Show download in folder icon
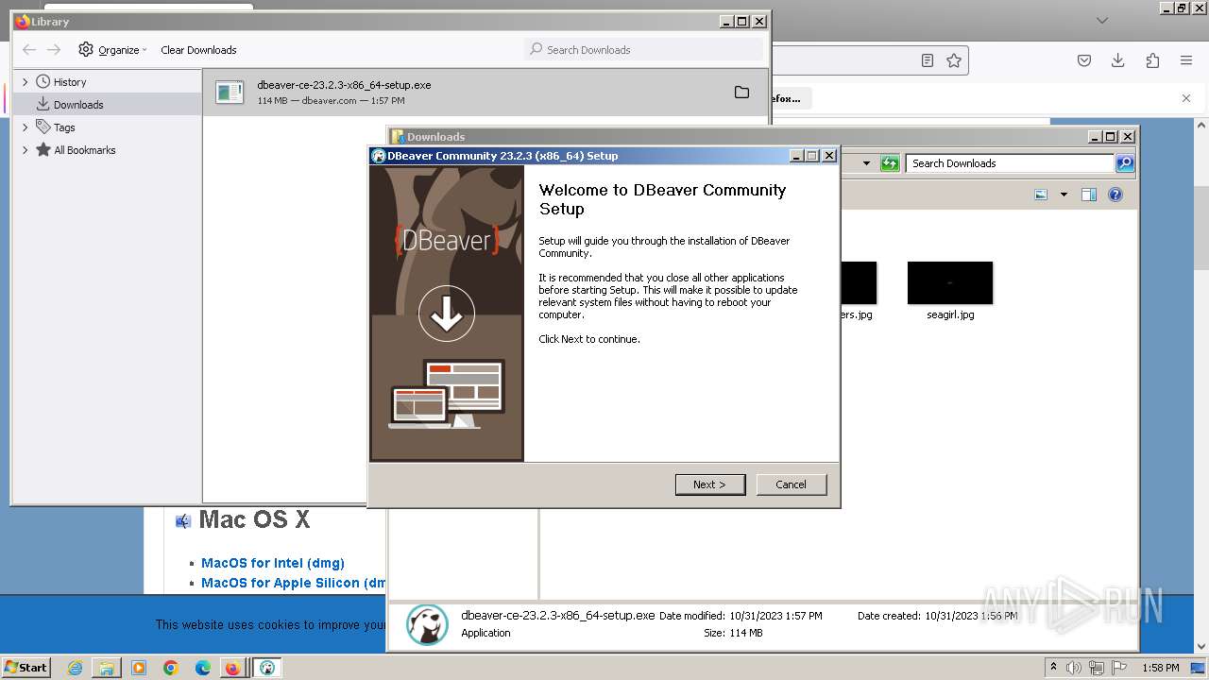This screenshot has height=680, width=1209. point(741,93)
